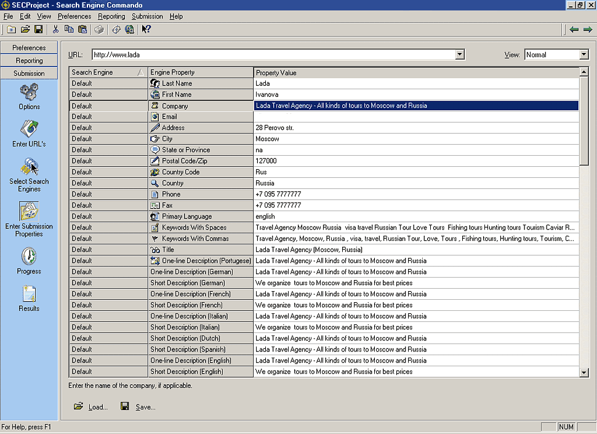Click the table's scroll up arrow
Image resolution: width=597 pixels, height=434 pixels.
click(583, 71)
